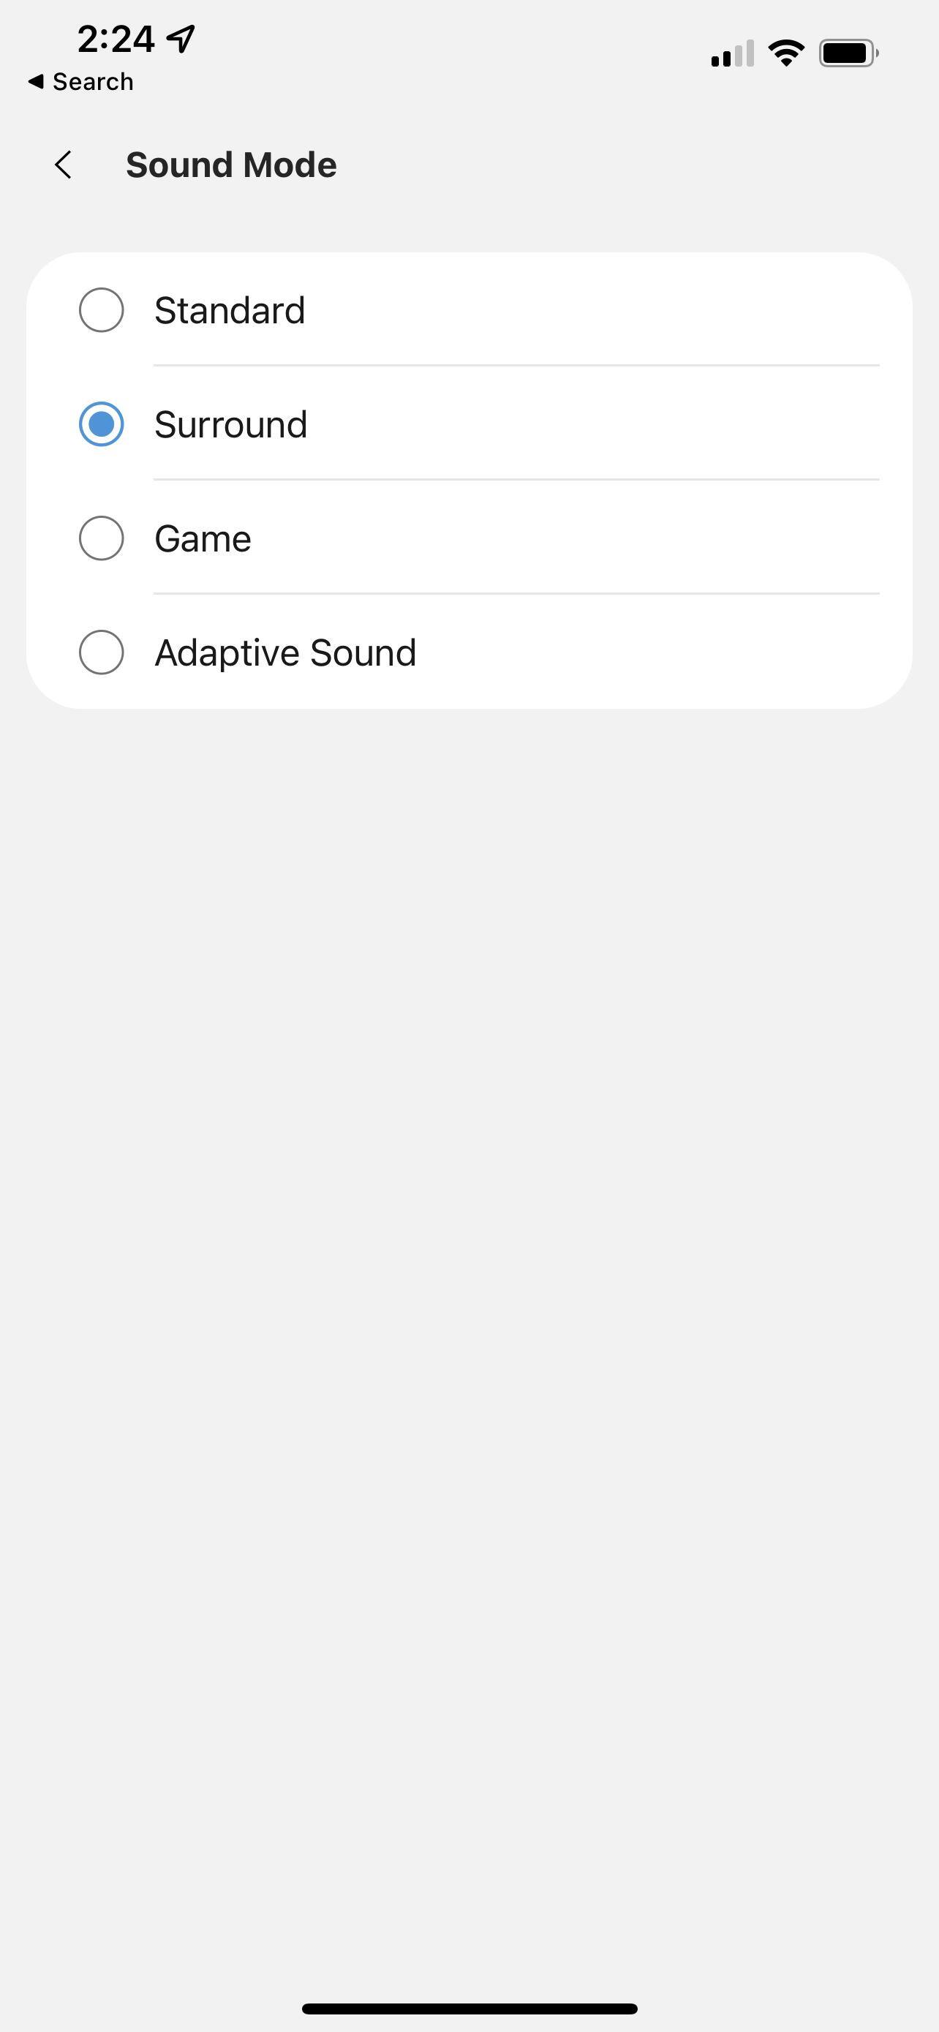Tap the Wi-Fi icon in status bar
The image size is (939, 2032).
click(x=785, y=53)
